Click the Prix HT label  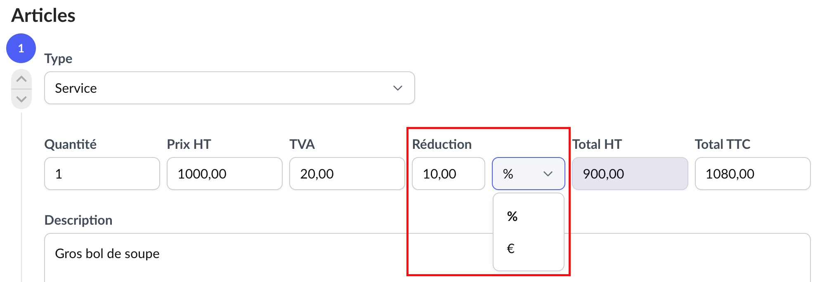pyautogui.click(x=189, y=144)
